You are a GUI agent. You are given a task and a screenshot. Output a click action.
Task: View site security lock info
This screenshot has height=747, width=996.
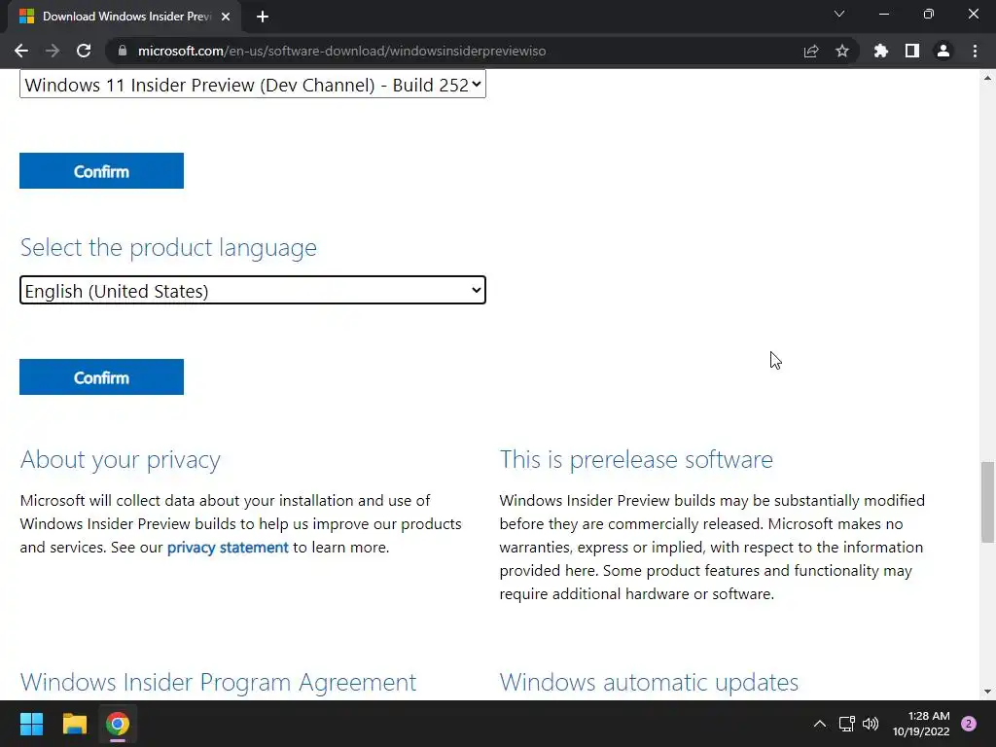click(x=123, y=51)
